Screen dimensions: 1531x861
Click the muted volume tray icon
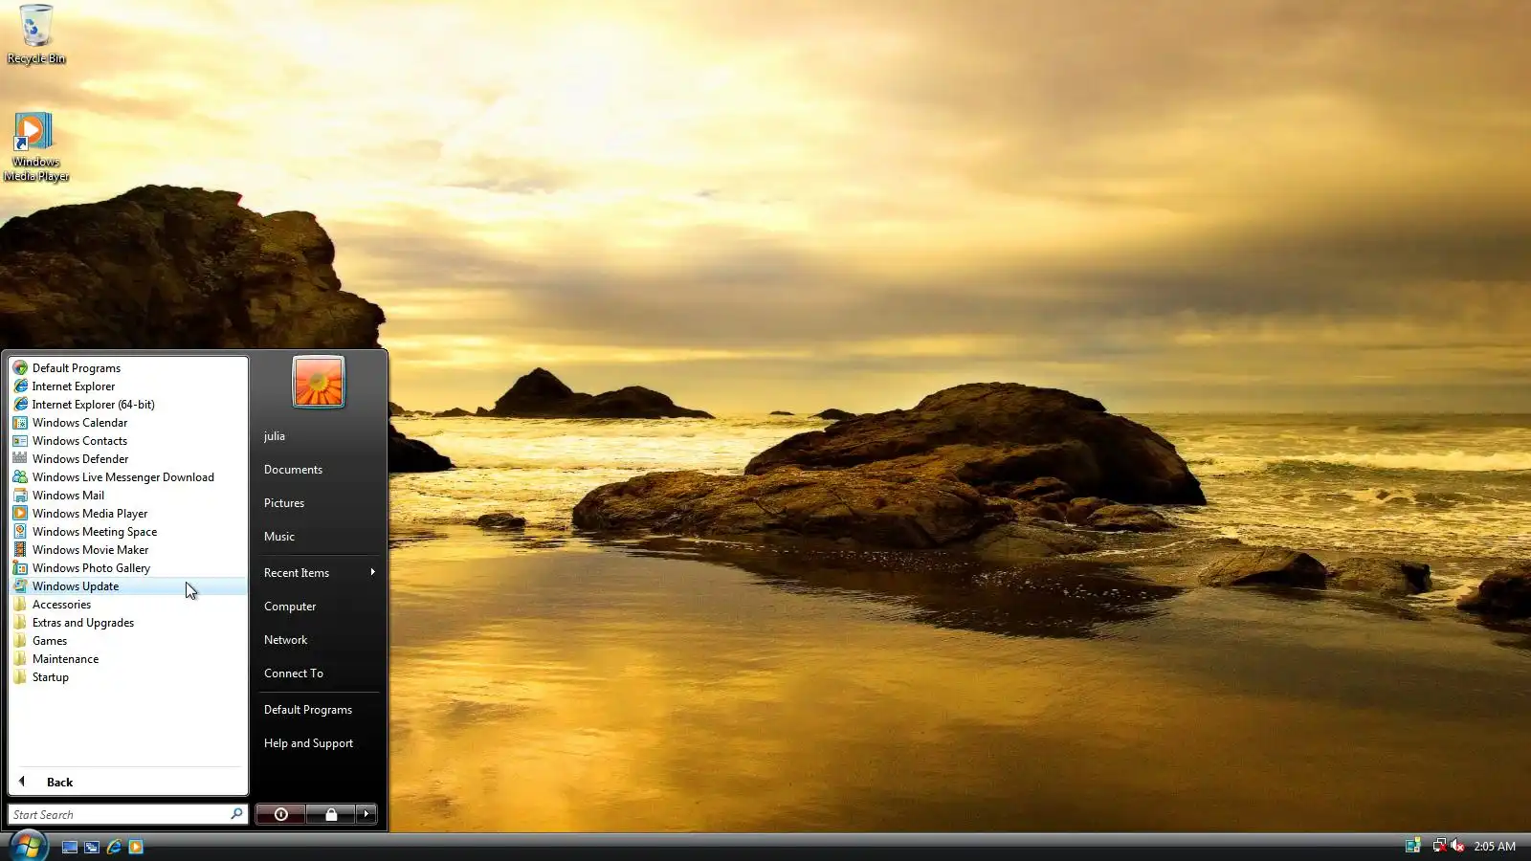[x=1457, y=846]
